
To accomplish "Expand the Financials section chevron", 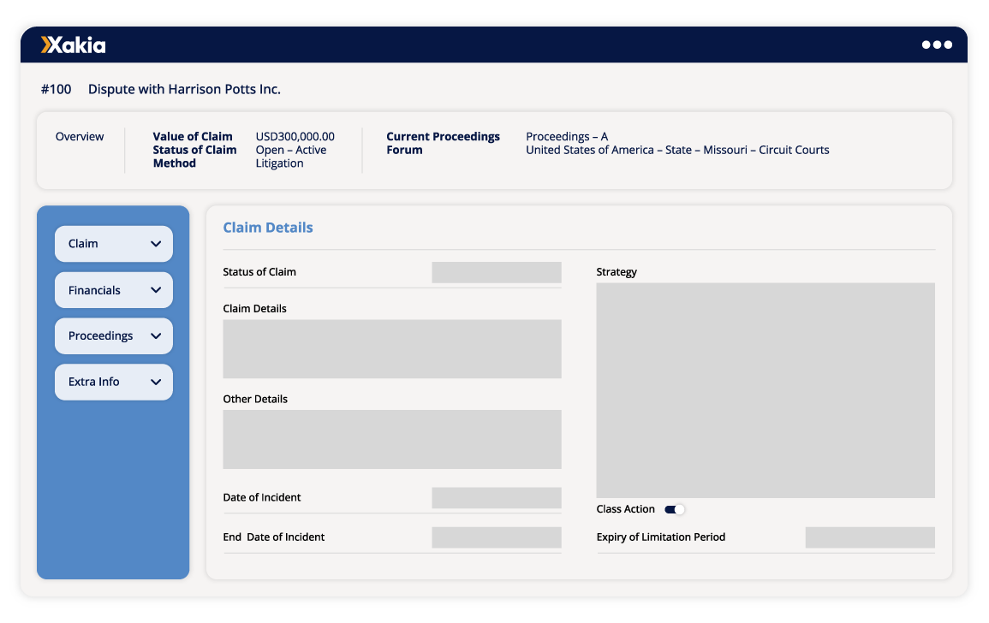I will click(157, 290).
